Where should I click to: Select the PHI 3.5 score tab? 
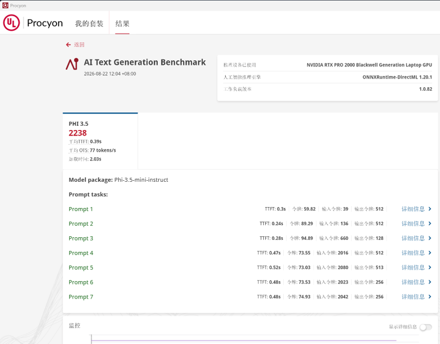tap(100, 141)
